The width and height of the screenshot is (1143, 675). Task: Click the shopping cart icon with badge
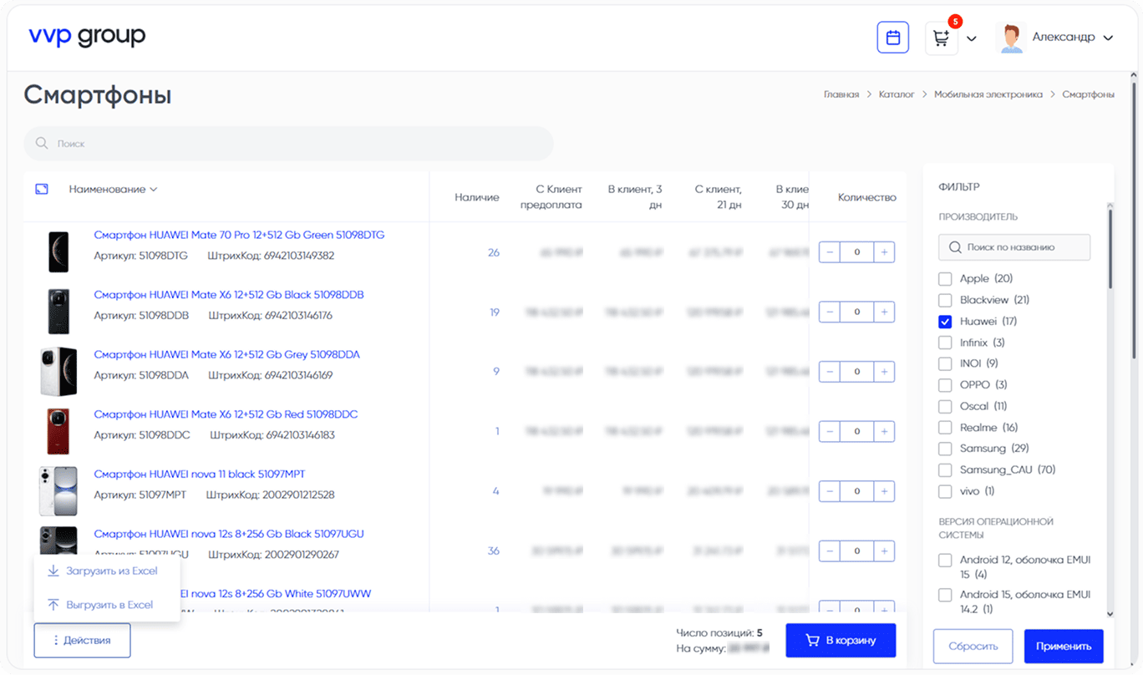coord(942,38)
